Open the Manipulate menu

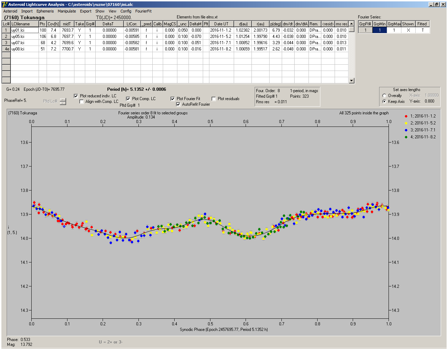pyautogui.click(x=67, y=11)
